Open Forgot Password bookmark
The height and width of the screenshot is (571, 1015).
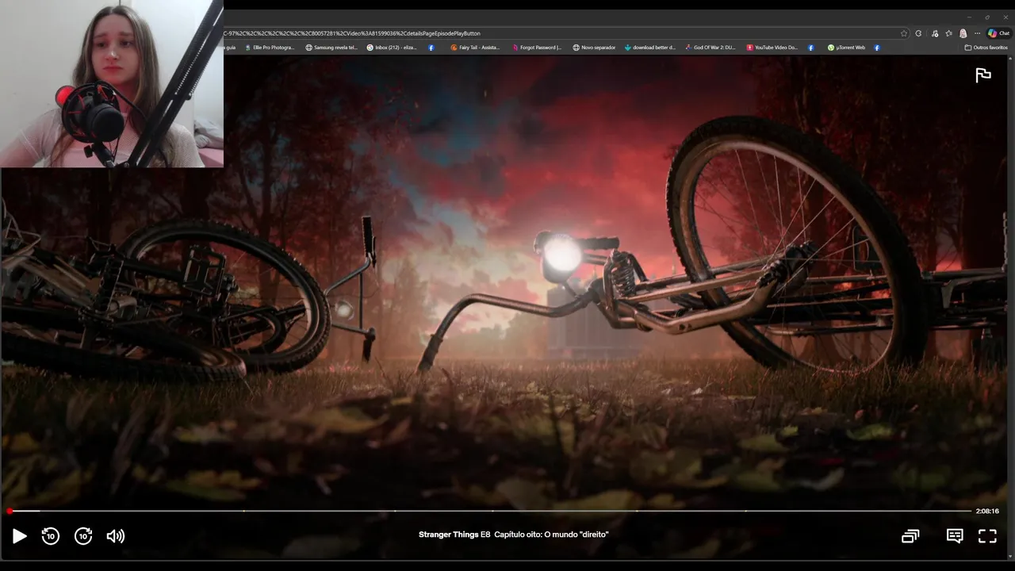click(536, 48)
